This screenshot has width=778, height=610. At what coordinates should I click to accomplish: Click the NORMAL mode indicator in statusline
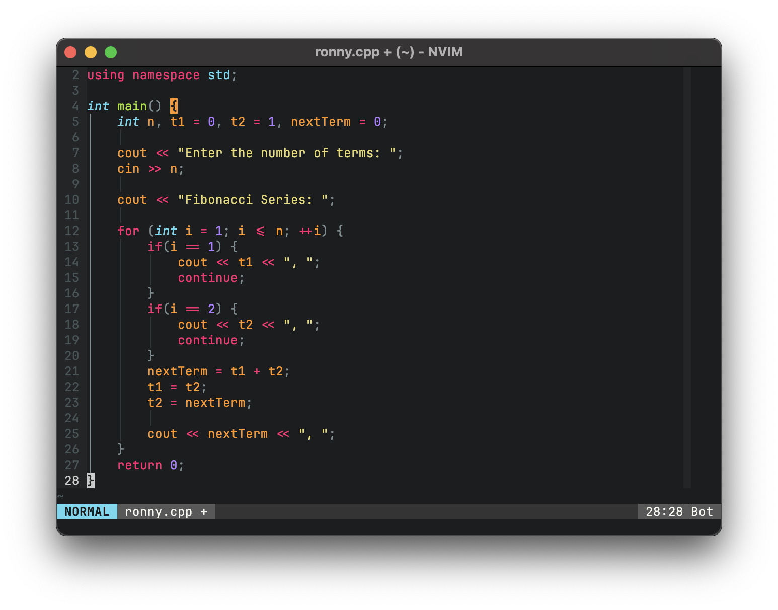coord(87,512)
